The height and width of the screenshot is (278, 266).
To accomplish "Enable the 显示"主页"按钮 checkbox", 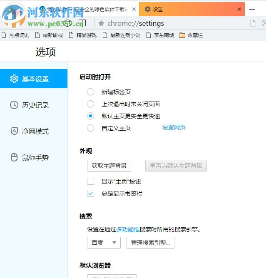I will click(90, 181).
